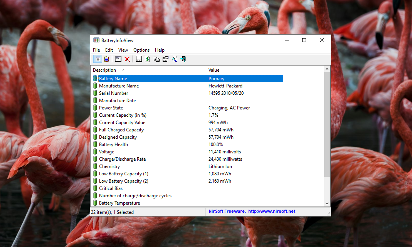Open the Properties toolbar icon
Viewport: 412px width, 247px height.
(x=165, y=59)
